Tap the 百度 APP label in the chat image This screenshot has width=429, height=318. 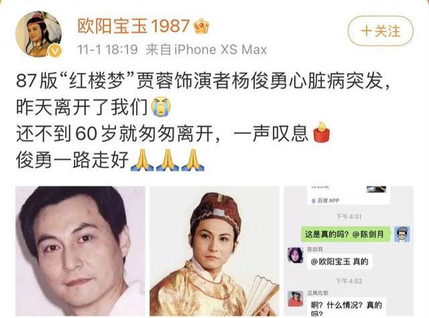tap(325, 201)
